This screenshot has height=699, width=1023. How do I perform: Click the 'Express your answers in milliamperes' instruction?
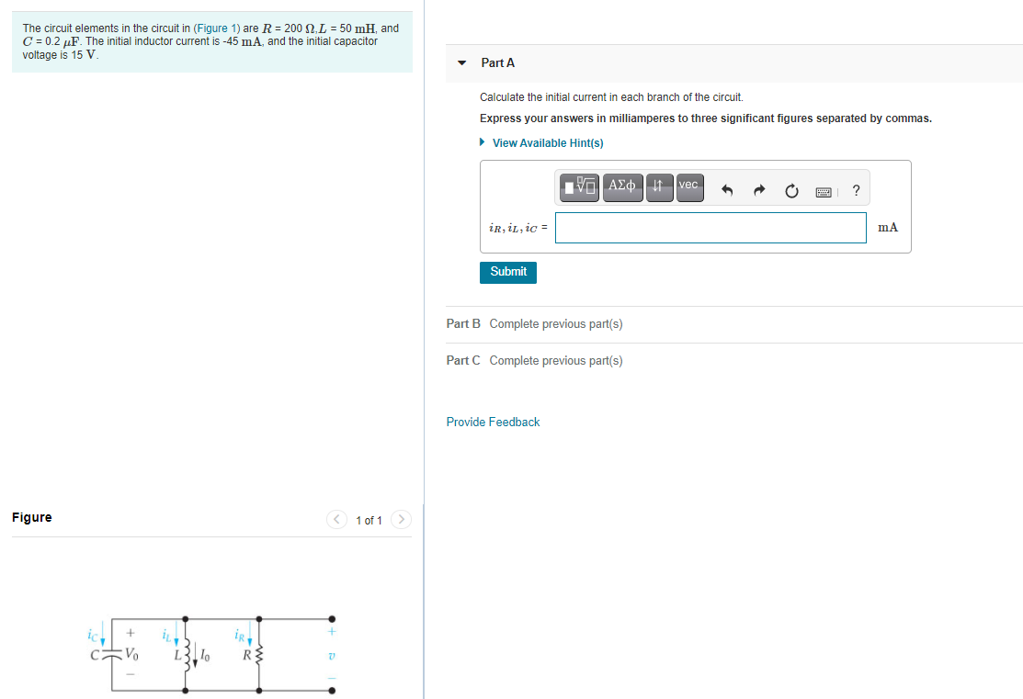706,118
